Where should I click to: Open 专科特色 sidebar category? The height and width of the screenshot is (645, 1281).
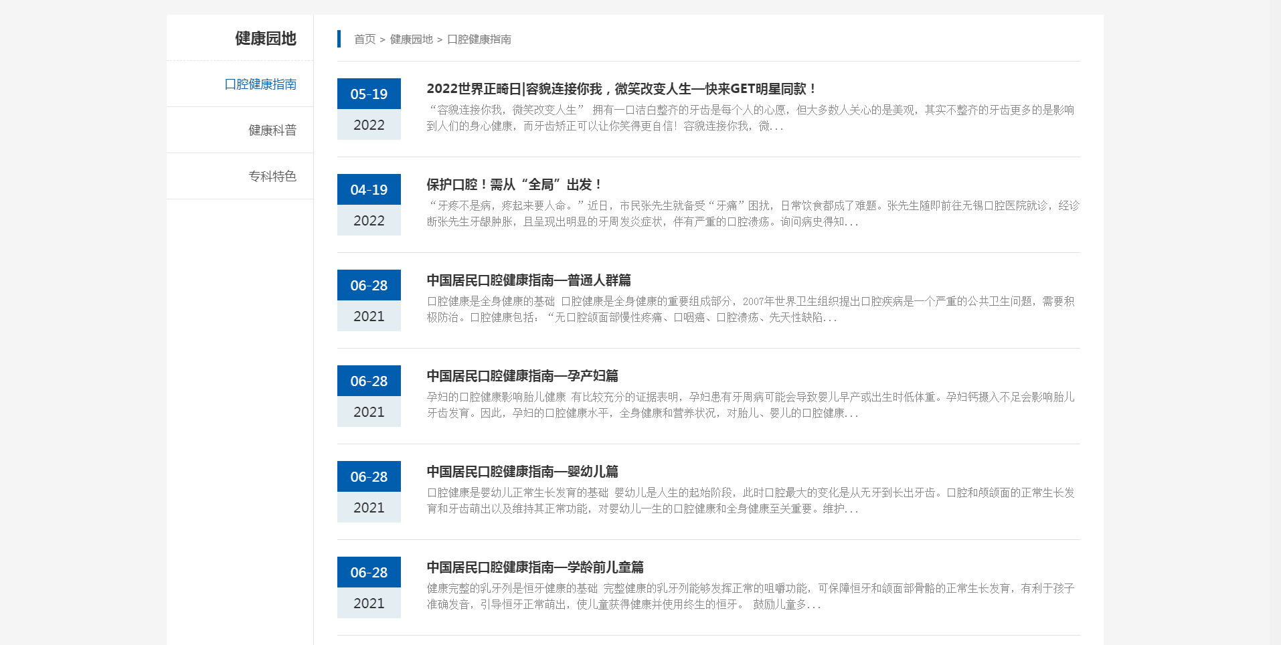click(272, 177)
